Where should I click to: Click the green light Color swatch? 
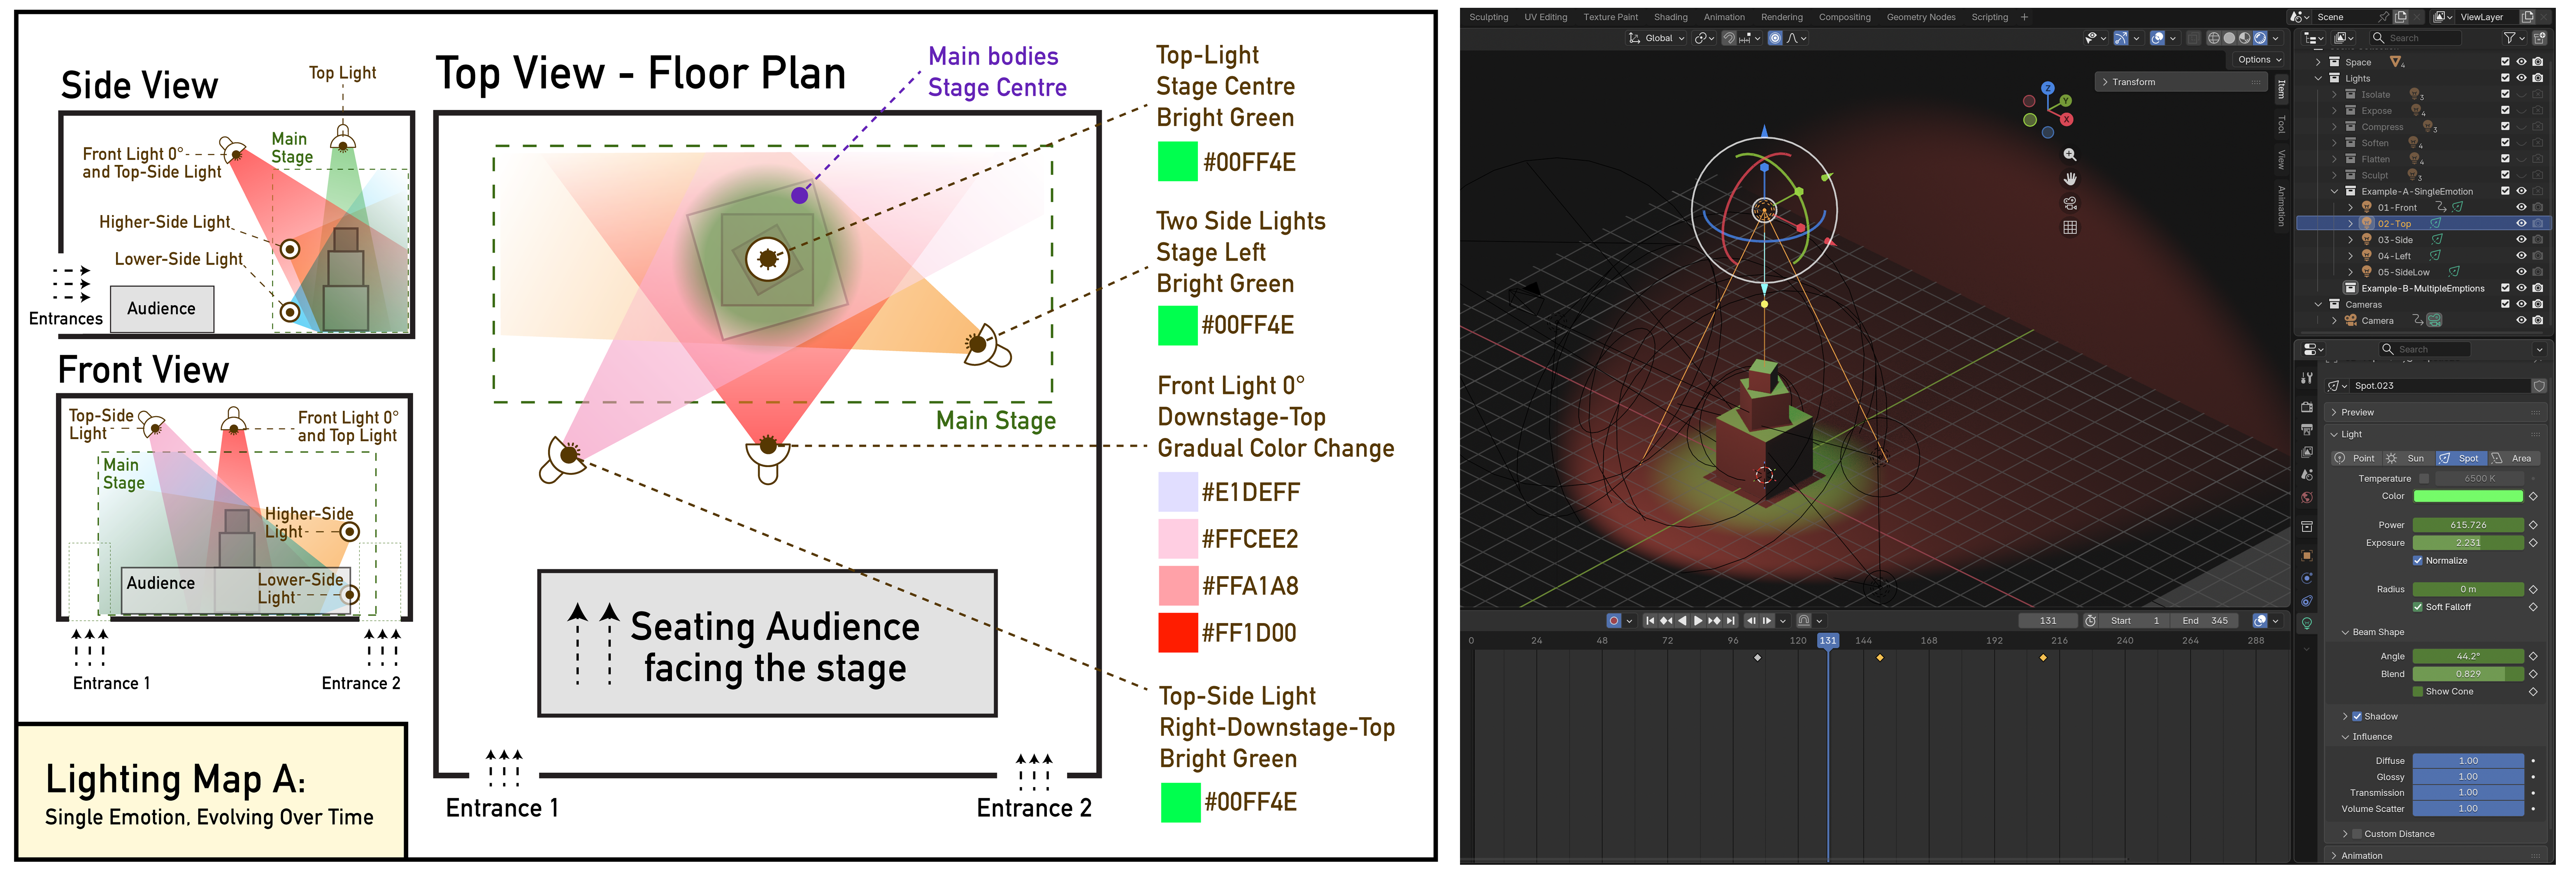click(x=2468, y=496)
